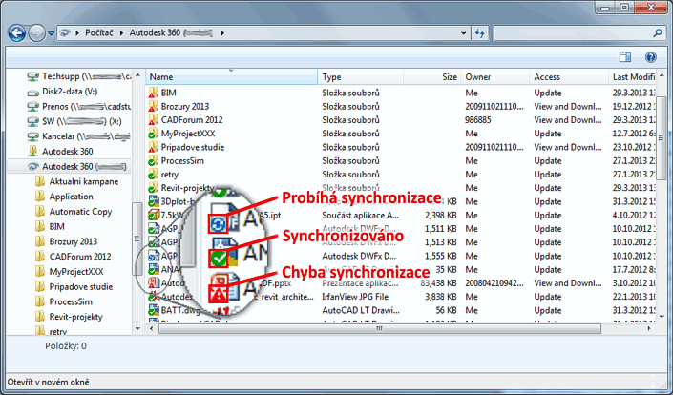The image size is (673, 395).
Task: Select the 'AutoCAD LT Drawi...' type cell for BATT
Action: pyautogui.click(x=361, y=310)
